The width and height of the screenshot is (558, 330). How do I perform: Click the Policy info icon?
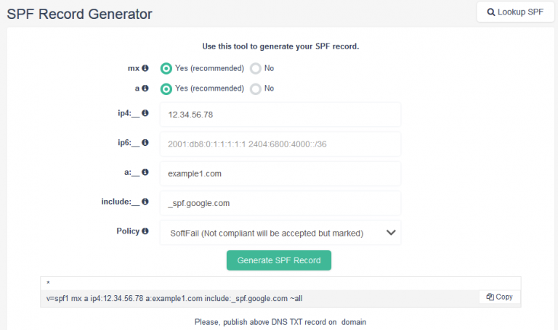click(145, 231)
